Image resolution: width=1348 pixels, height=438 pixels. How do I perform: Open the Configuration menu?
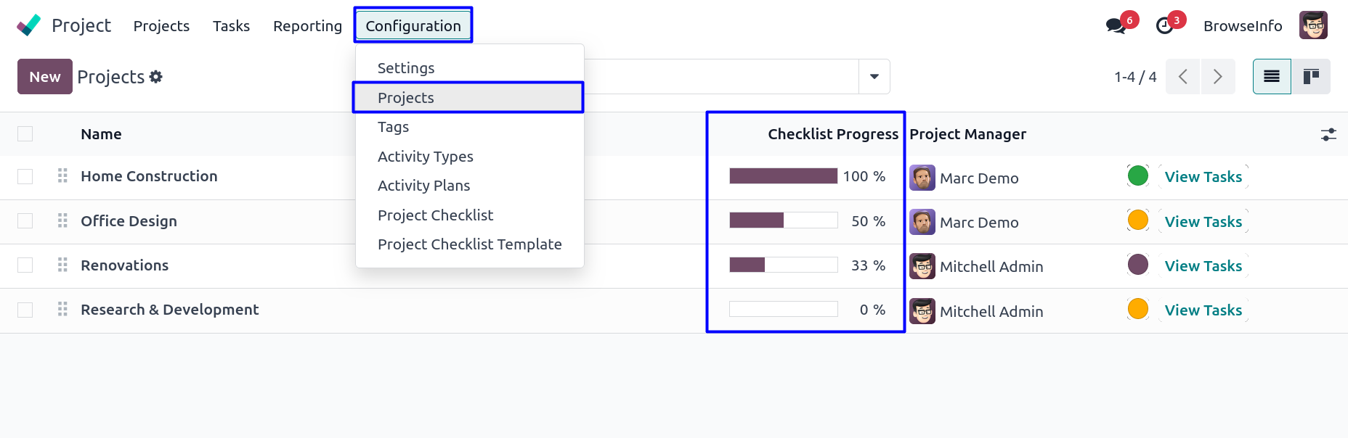tap(413, 26)
